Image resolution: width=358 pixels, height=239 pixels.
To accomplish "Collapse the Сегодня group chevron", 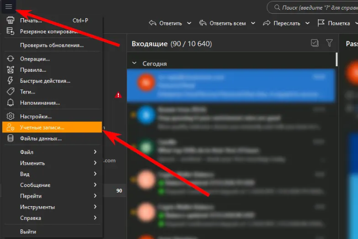I will [x=134, y=64].
